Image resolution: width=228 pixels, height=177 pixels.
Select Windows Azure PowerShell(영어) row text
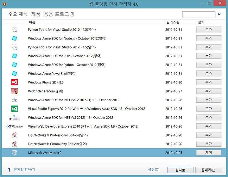coord(52,74)
